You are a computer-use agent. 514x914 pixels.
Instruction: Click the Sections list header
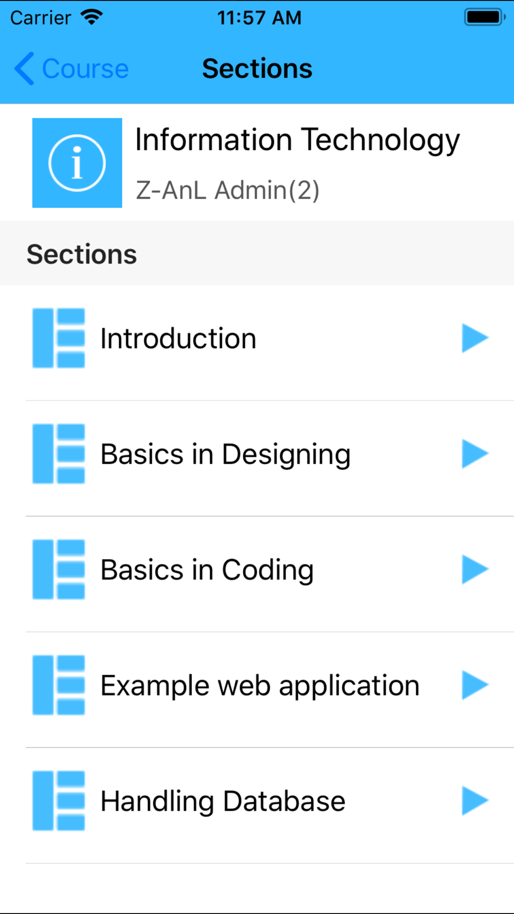pyautogui.click(x=82, y=254)
